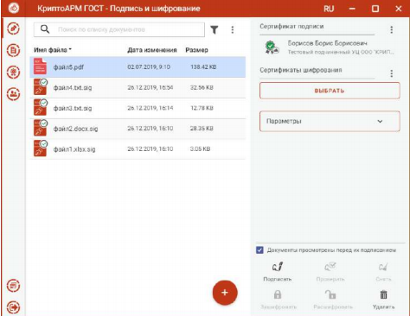
Task: Click the Проверить verify action
Action: [x=330, y=271]
